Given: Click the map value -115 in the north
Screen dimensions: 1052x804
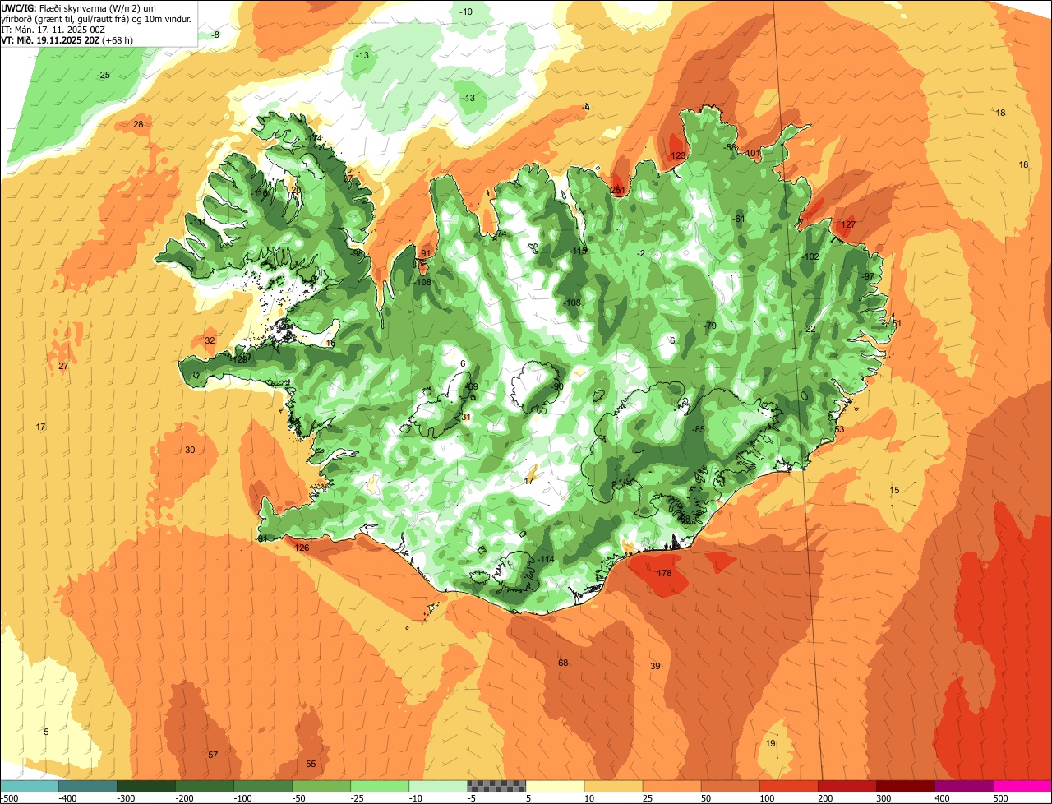Looking at the screenshot, I should point(579,251).
